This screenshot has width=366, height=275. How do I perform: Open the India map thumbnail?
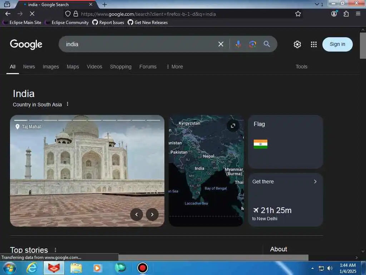point(206,170)
